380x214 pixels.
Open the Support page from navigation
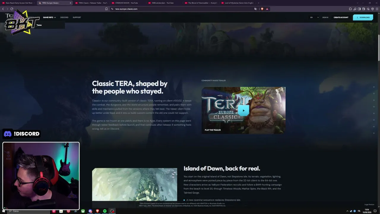pos(77,17)
